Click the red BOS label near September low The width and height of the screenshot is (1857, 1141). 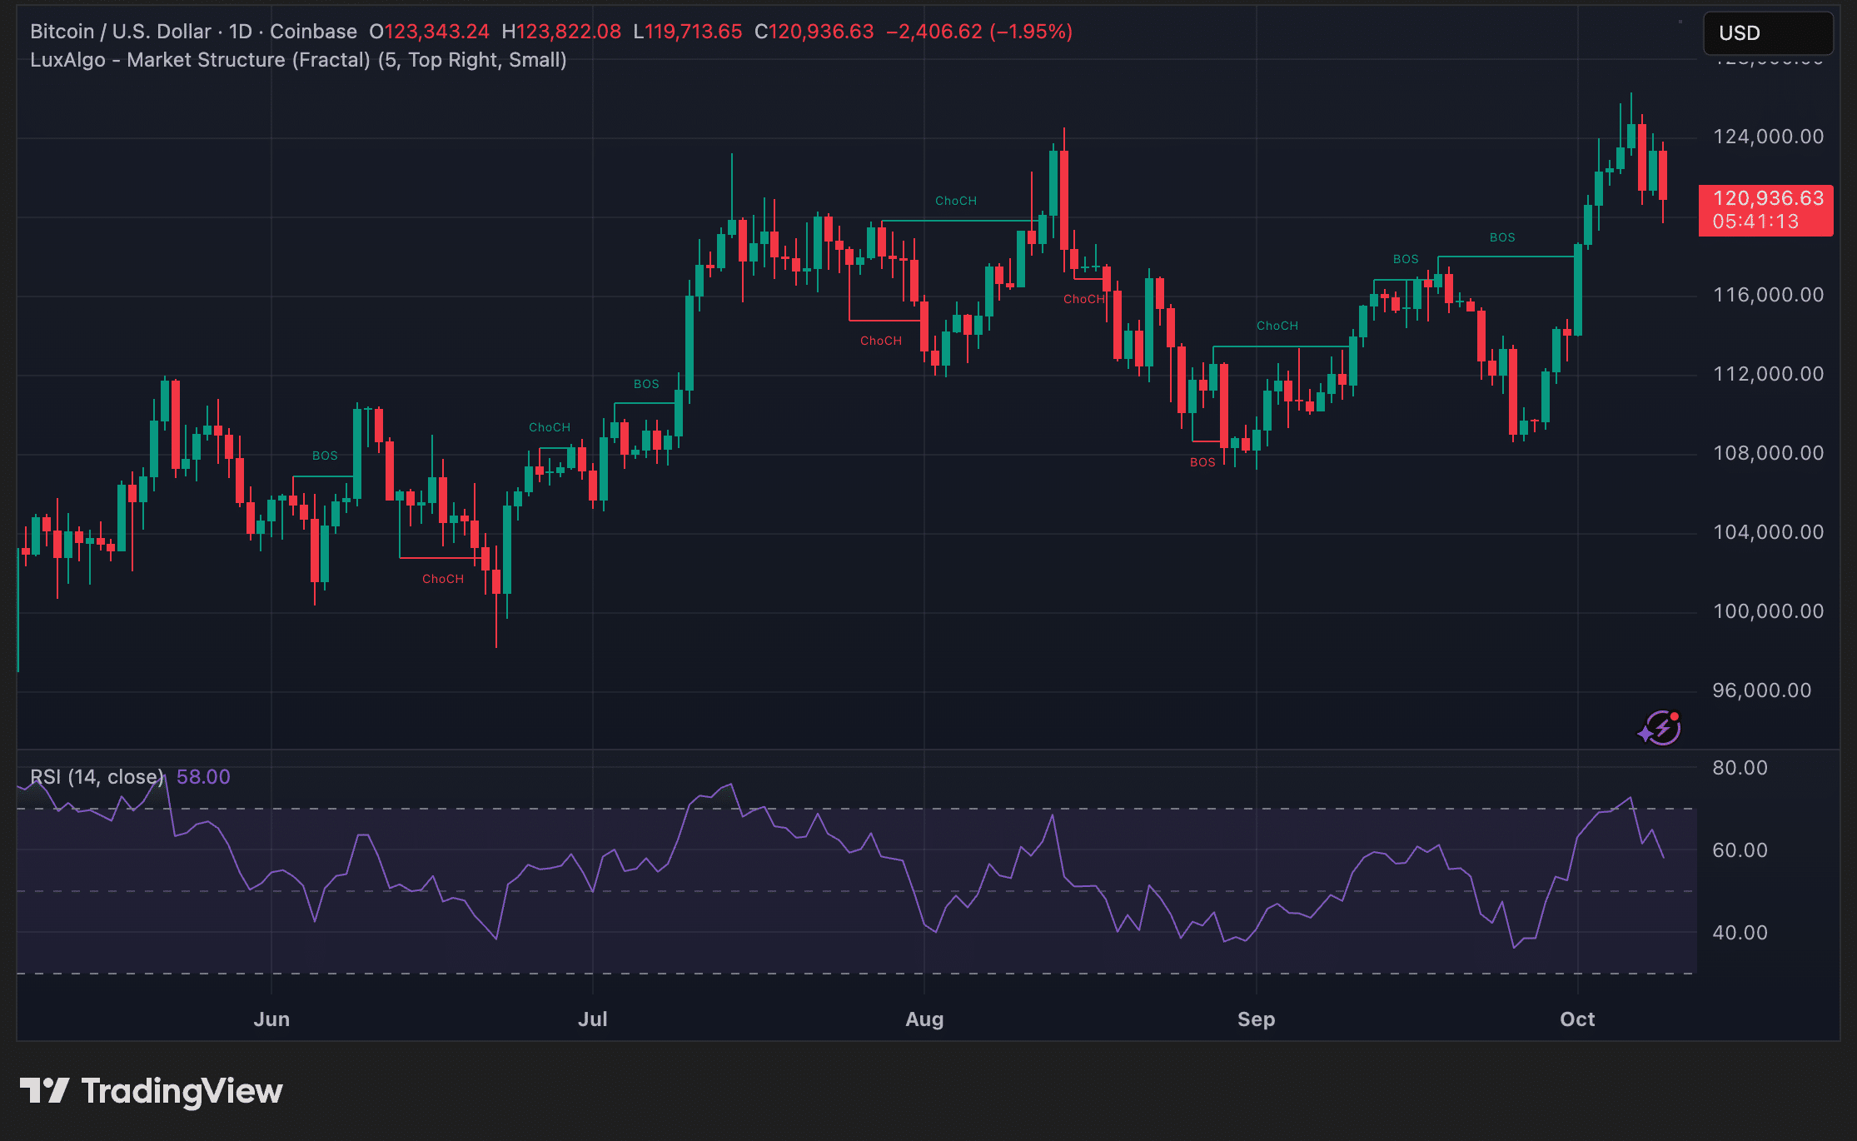[1202, 461]
